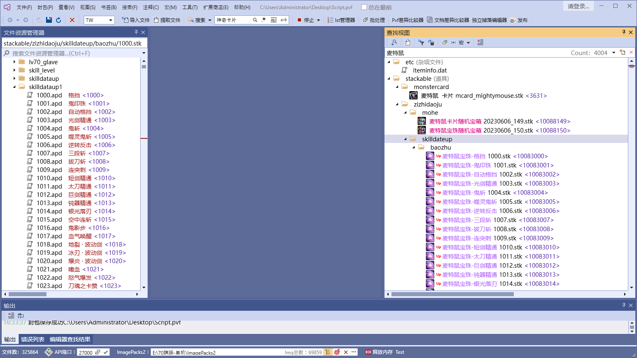Viewport: 637px width, 358px height.
Task: Click the blue refresh/reload icon
Action: tap(58, 20)
